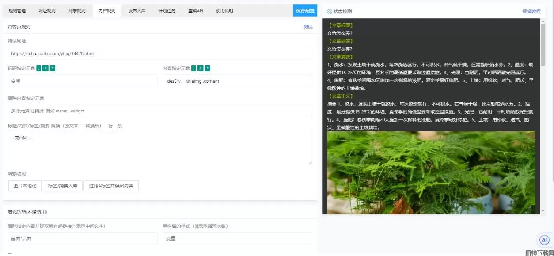Click the # ID selector icon beside 内容指定元素
The width and height of the screenshot is (554, 256).
point(201,69)
